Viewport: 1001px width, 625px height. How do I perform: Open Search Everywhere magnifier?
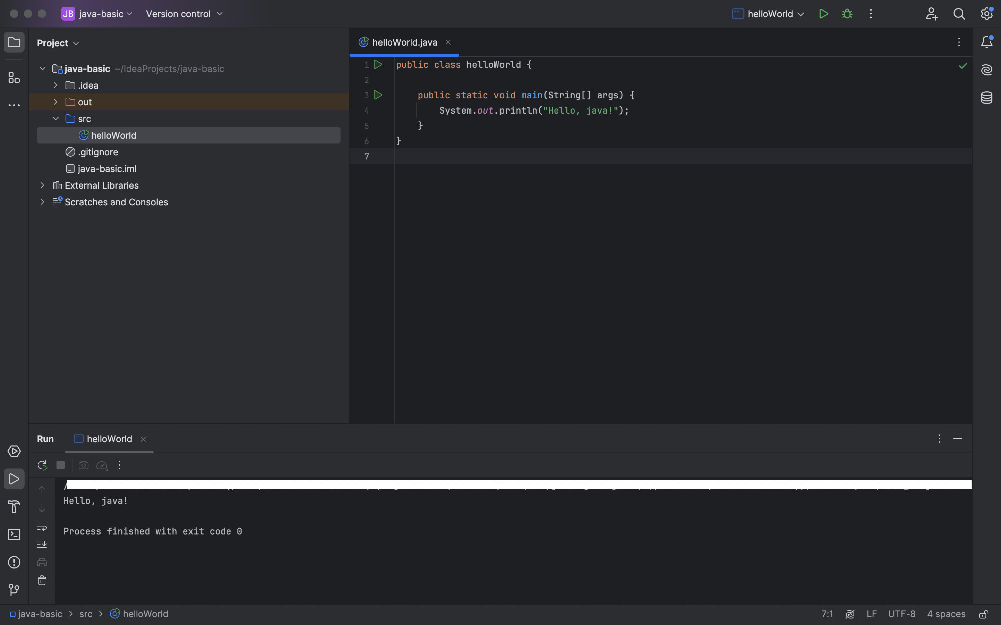coord(959,14)
